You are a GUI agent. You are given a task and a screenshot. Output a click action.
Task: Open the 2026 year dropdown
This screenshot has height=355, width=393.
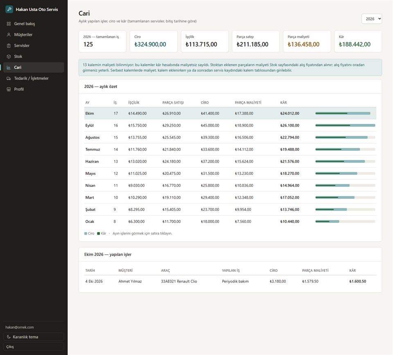(x=372, y=19)
